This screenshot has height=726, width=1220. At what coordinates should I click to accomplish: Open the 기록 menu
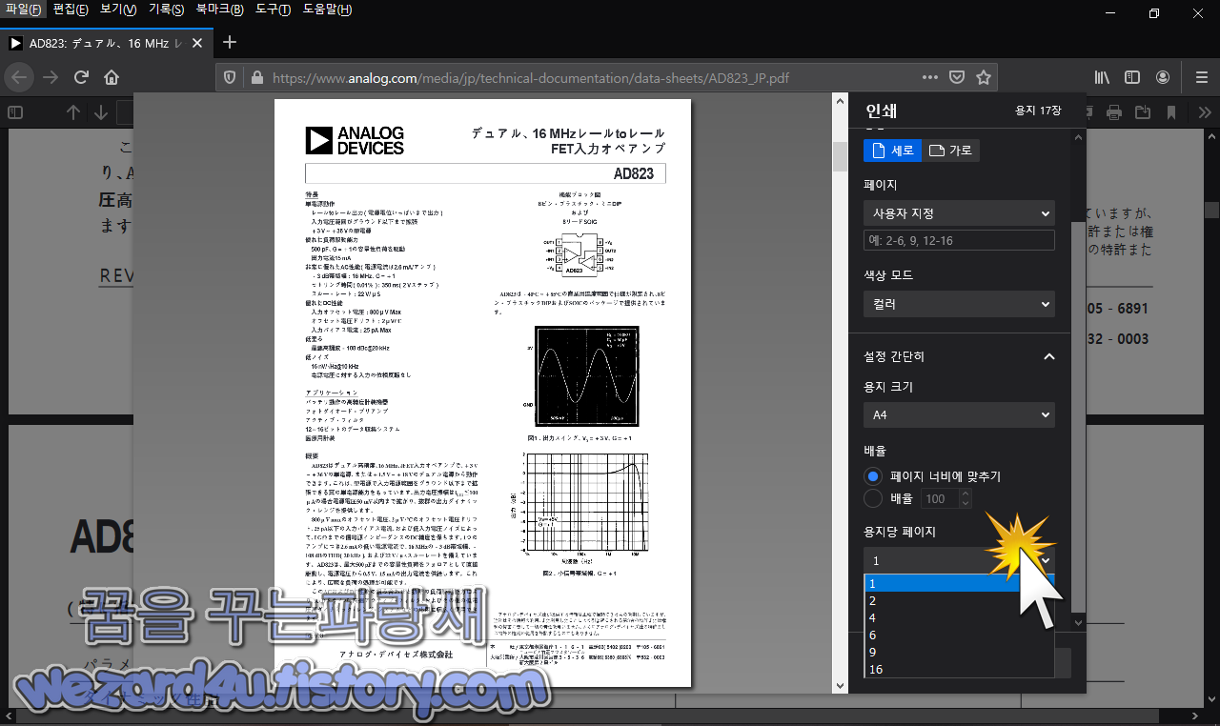point(167,10)
